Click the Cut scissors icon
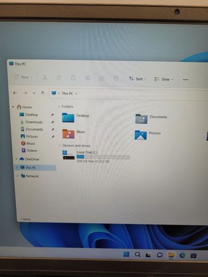The image size is (208, 277). click(45, 78)
